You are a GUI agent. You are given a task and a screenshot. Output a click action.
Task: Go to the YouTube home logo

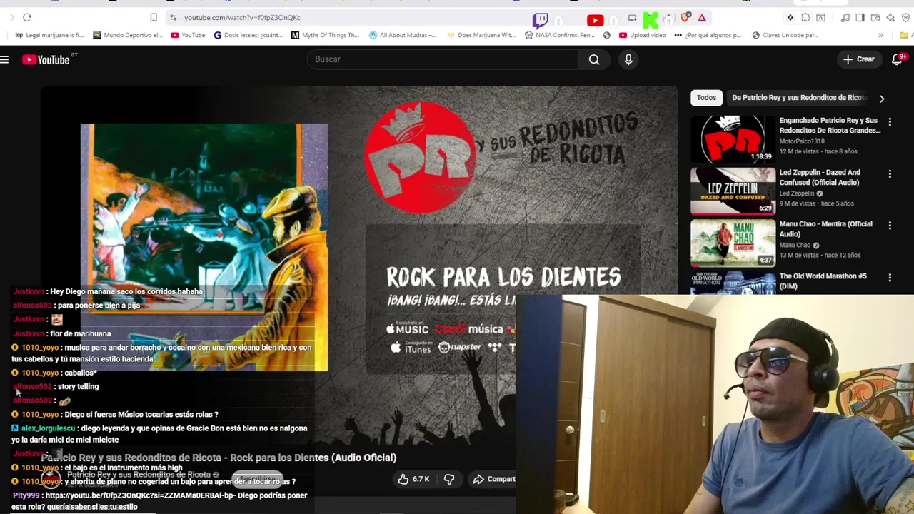[x=46, y=60]
